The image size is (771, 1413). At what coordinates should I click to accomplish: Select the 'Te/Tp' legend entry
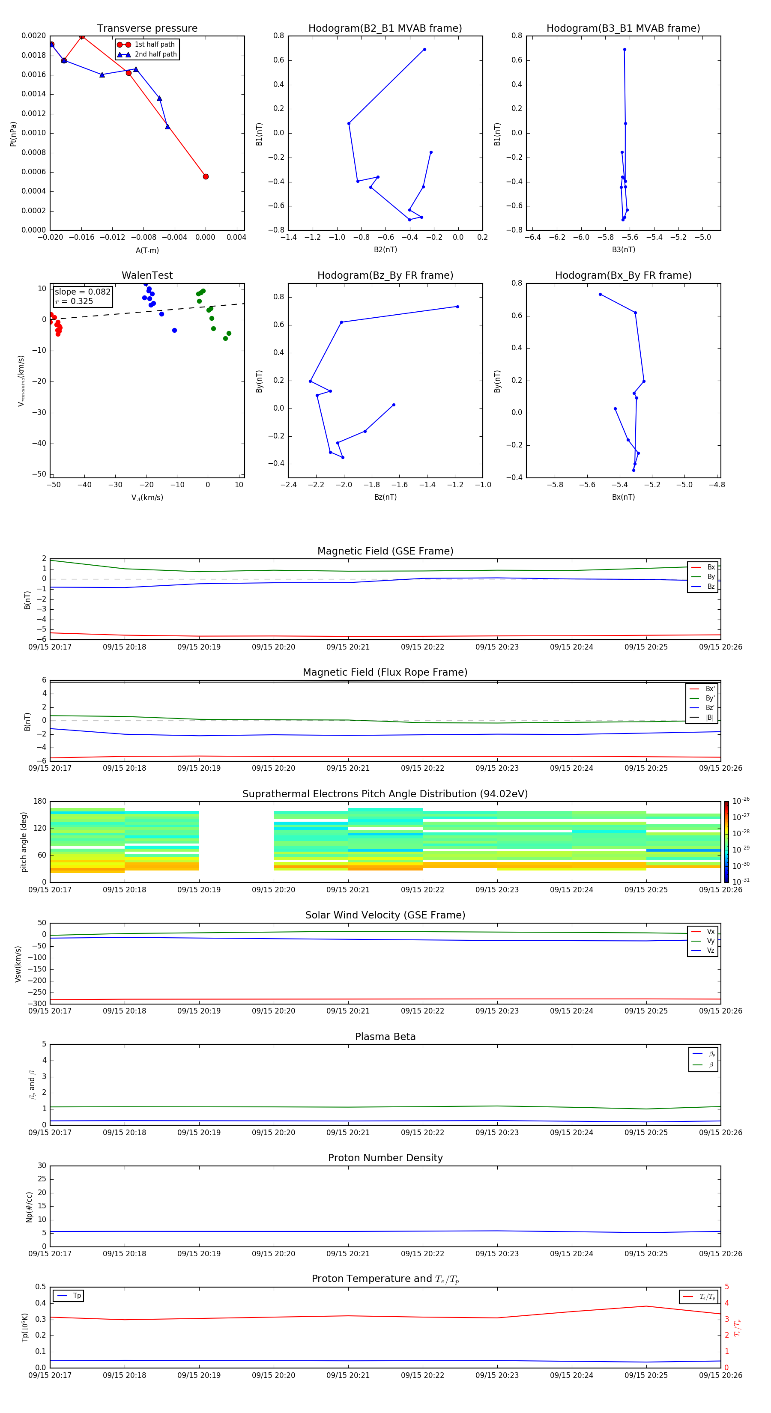tap(699, 1297)
